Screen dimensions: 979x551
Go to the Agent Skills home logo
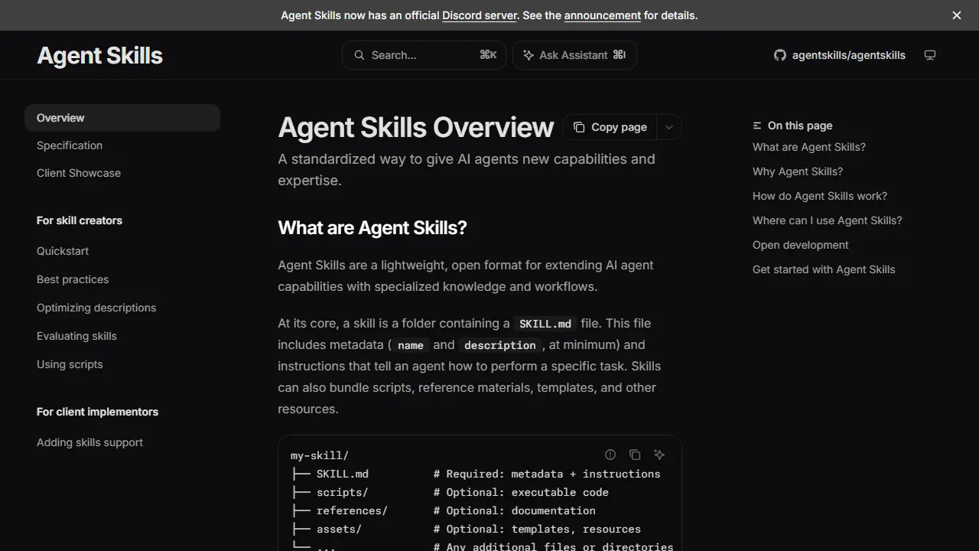click(100, 55)
